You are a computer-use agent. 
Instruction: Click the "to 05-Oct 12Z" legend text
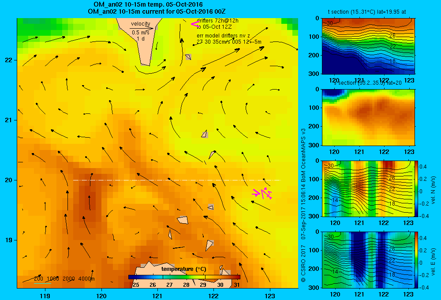coord(214,27)
